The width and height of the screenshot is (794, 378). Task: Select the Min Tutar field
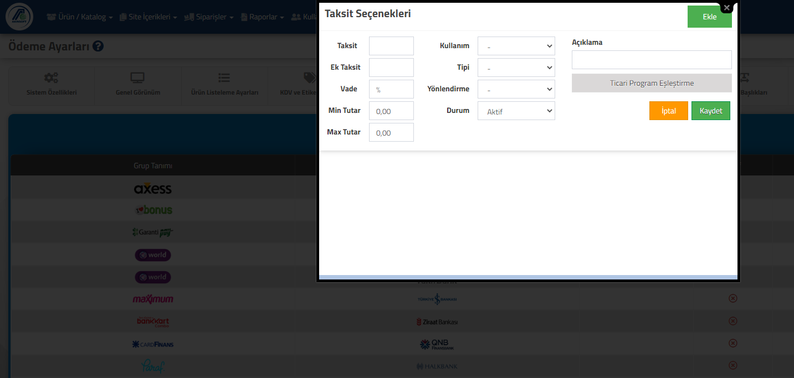click(391, 111)
